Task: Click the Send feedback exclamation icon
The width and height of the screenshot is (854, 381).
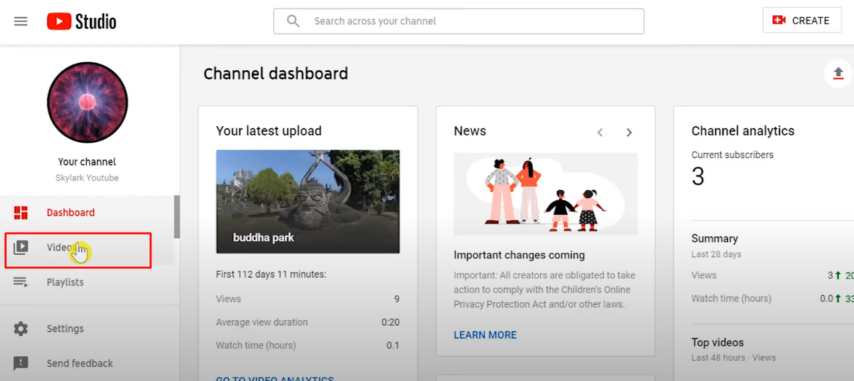Action: [x=21, y=363]
